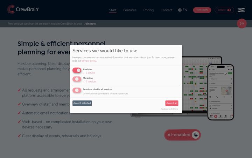The height and width of the screenshot is (158, 252).
Task: Open the hamburger menu icon
Action: [x=241, y=10]
